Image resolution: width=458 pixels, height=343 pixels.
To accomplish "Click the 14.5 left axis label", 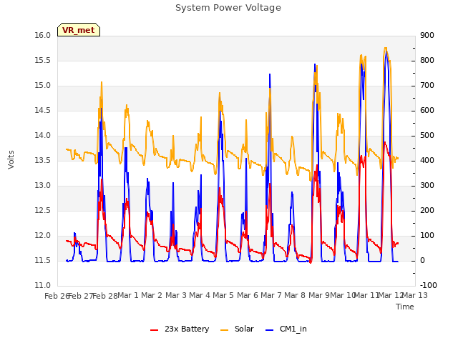I will 43,111.
